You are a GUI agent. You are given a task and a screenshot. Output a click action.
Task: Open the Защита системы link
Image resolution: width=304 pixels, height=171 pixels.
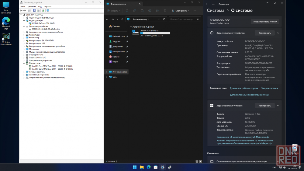(270, 88)
